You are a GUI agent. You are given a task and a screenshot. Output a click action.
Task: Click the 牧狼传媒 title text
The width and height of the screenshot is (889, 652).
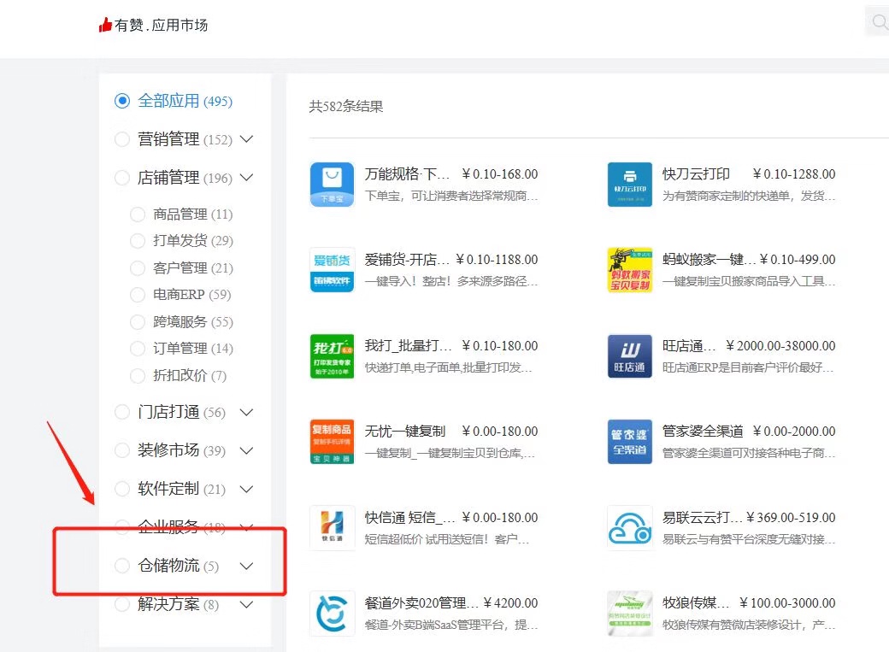pyautogui.click(x=696, y=602)
